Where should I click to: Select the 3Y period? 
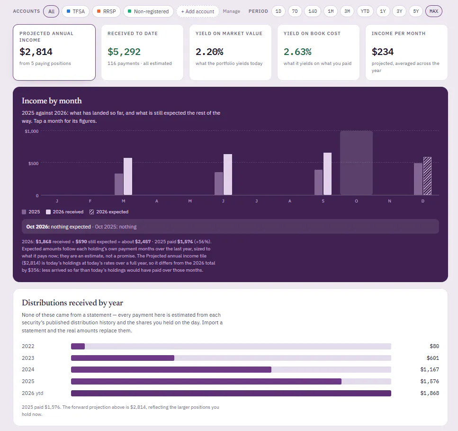tap(399, 11)
